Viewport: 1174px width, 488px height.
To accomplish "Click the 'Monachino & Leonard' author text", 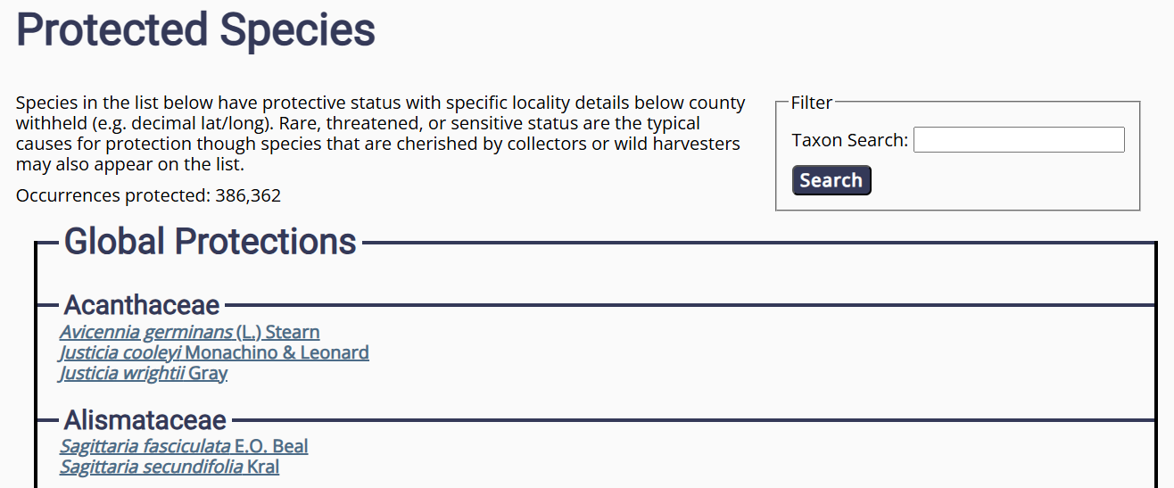I will click(x=277, y=353).
